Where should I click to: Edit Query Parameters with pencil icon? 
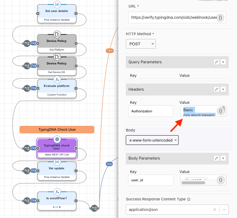coord(216,62)
